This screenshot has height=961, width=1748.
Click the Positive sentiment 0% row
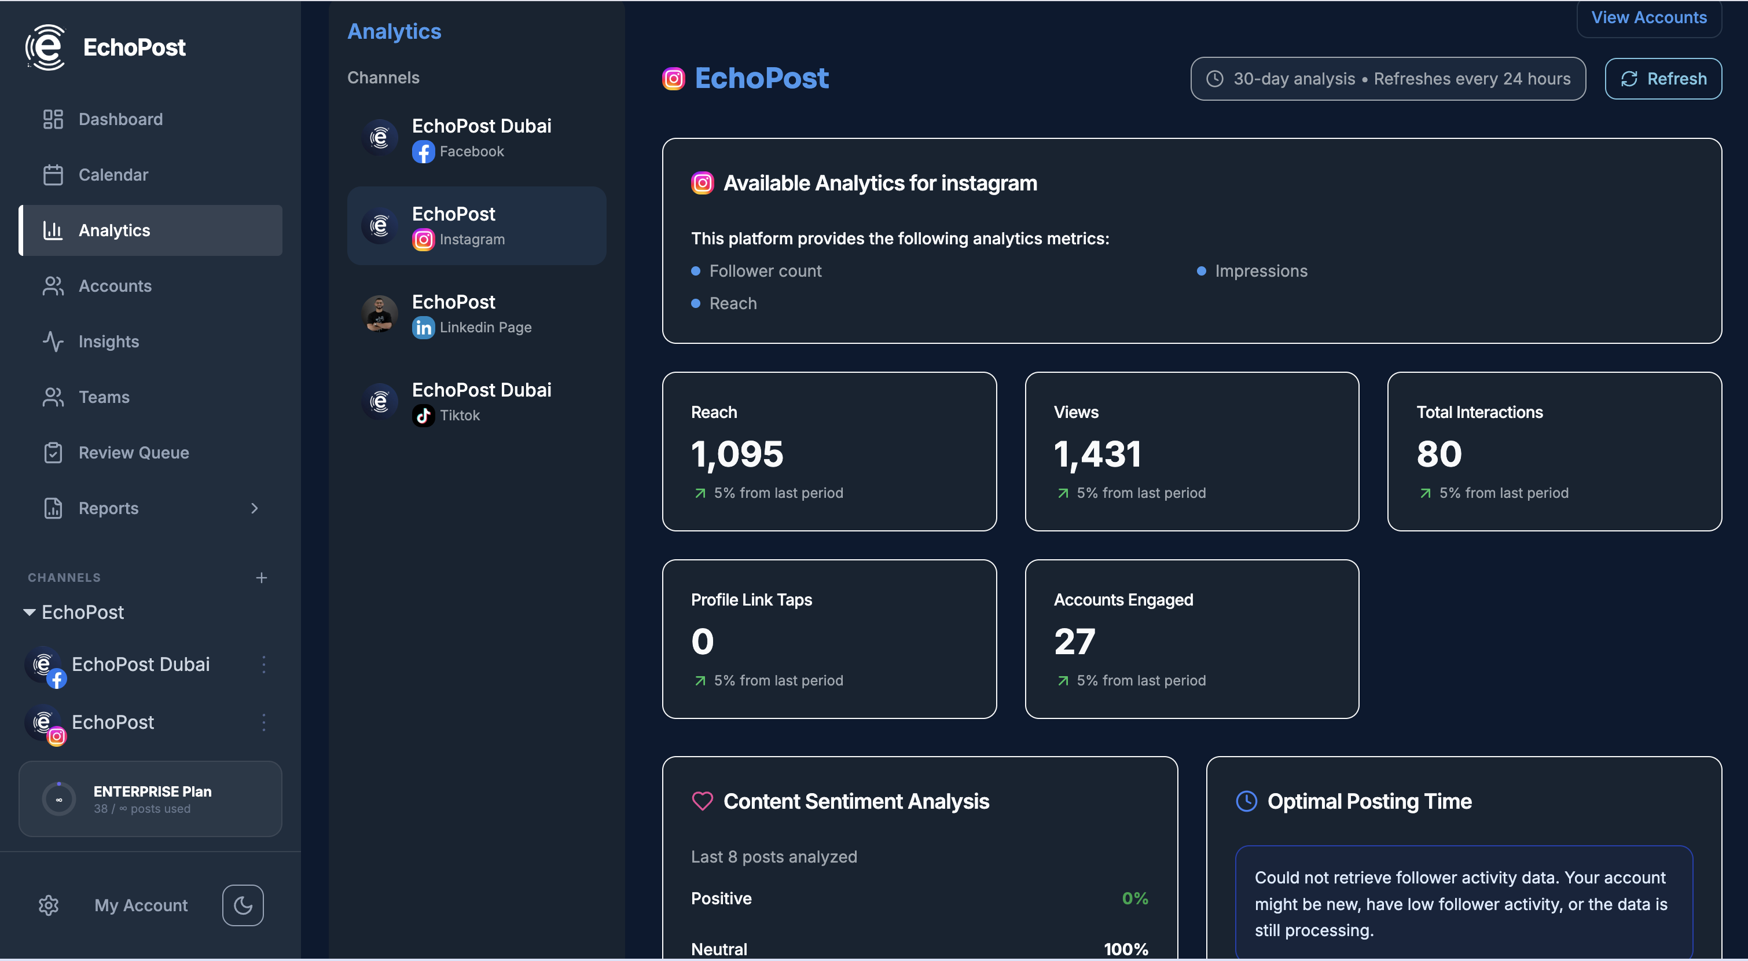920,898
